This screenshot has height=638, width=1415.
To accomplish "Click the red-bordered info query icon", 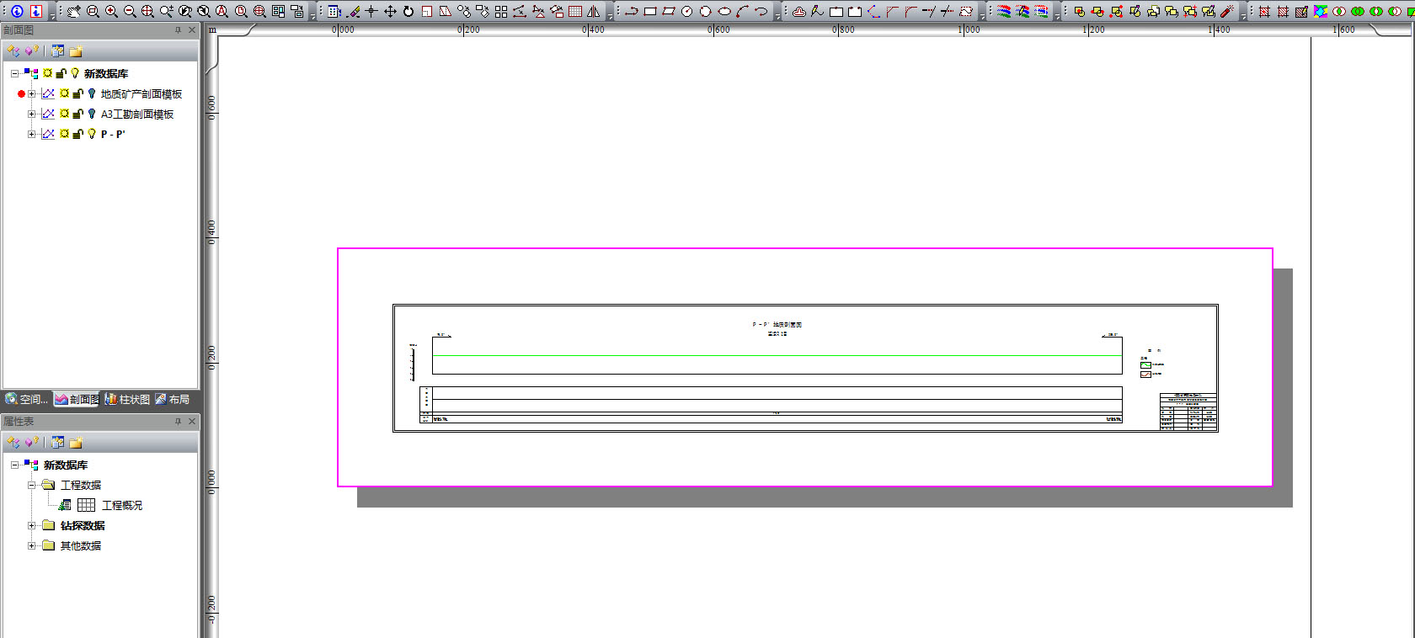I will pos(35,11).
